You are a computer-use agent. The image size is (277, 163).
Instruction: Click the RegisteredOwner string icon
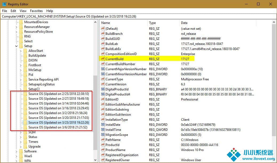point(103,160)
